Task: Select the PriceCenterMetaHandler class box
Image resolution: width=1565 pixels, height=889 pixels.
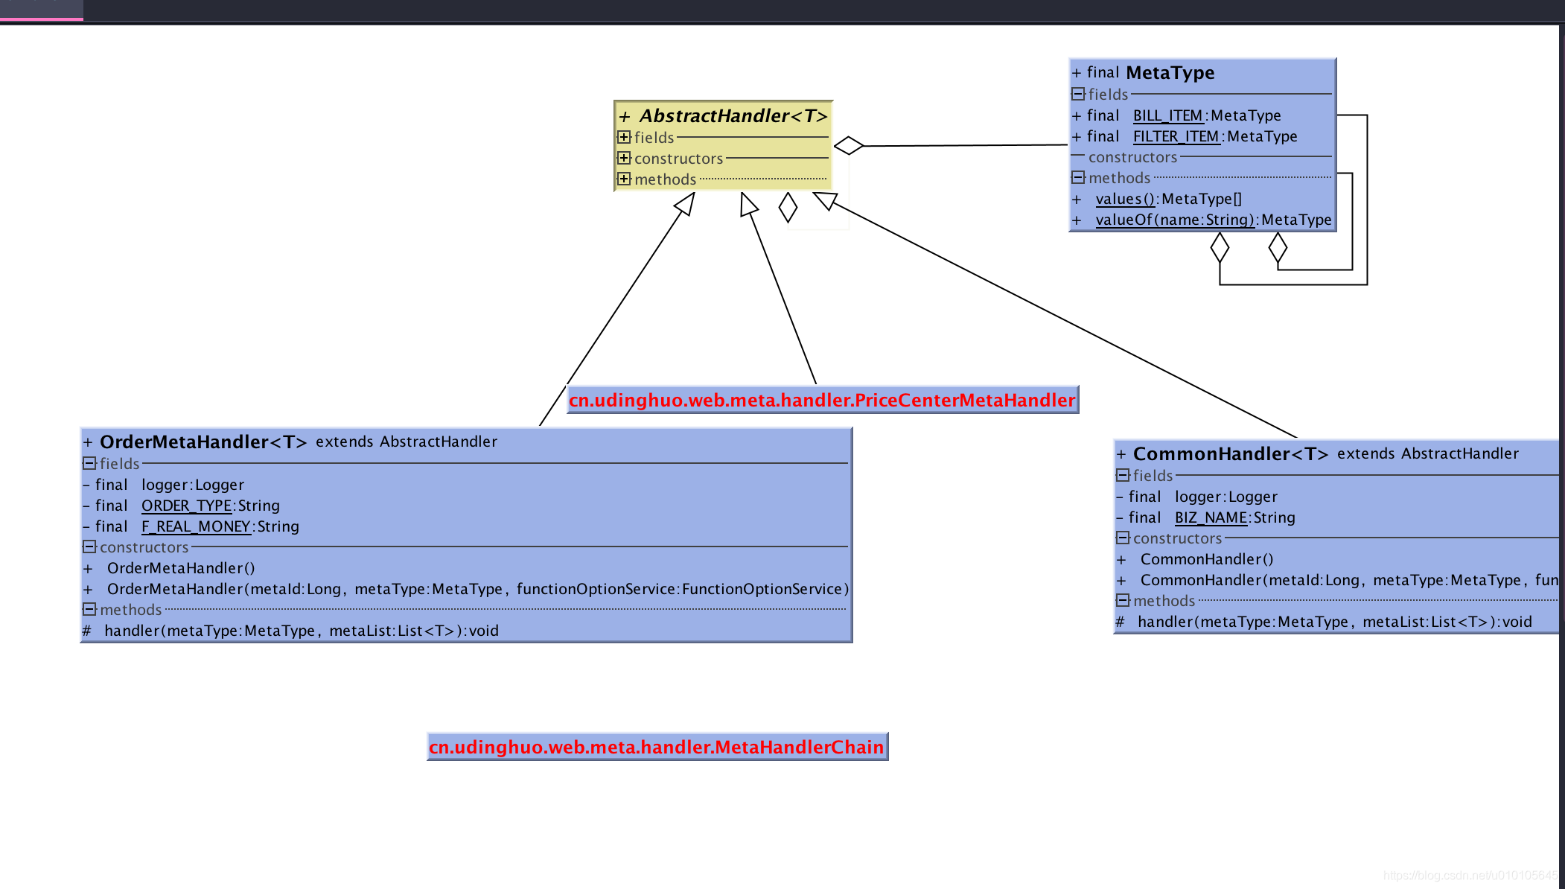Action: tap(822, 400)
